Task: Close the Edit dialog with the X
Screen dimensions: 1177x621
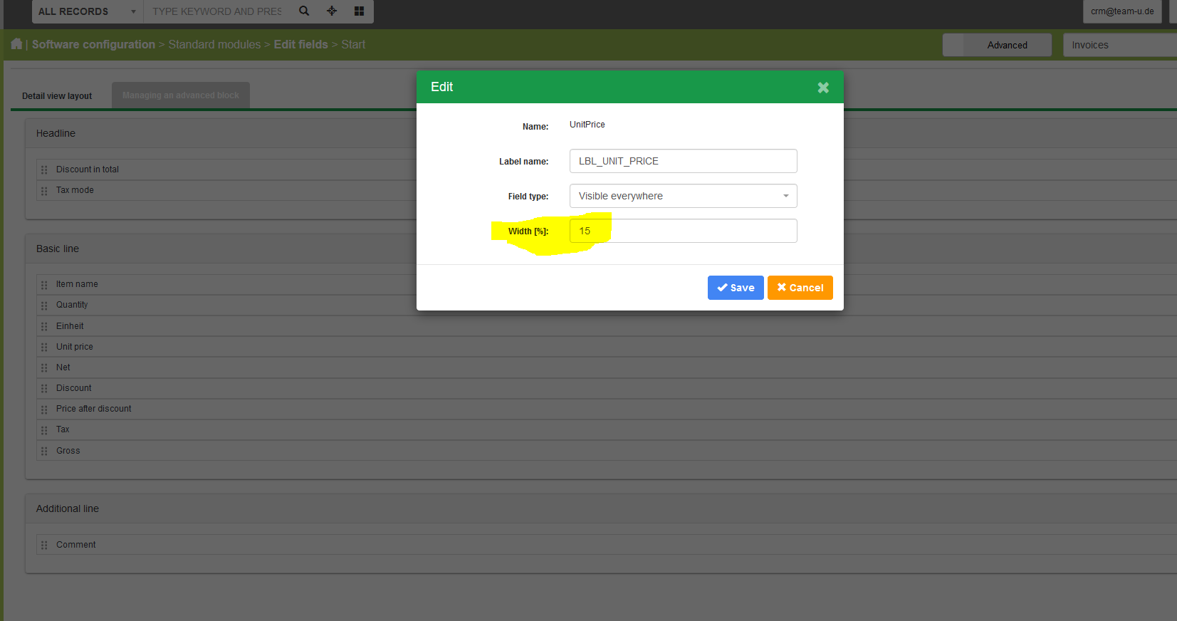Action: (x=823, y=88)
